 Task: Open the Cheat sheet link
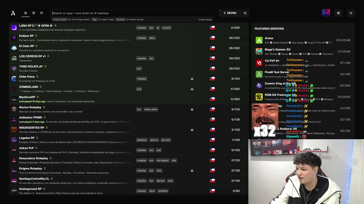point(205,20)
